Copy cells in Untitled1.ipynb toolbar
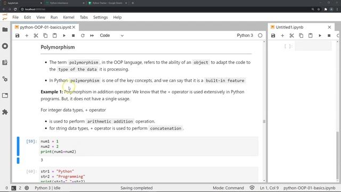The height and width of the screenshot is (192, 341). [x=301, y=36]
